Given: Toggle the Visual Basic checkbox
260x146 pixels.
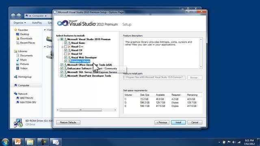Looking at the screenshot, I should [66, 43].
